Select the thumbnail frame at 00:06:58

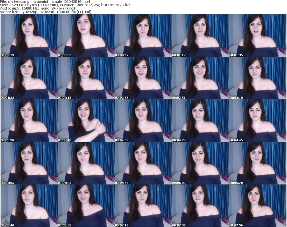pyautogui.click(x=86, y=206)
